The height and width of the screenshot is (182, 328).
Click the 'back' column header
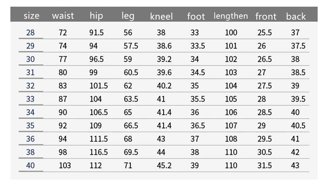pos(296,16)
